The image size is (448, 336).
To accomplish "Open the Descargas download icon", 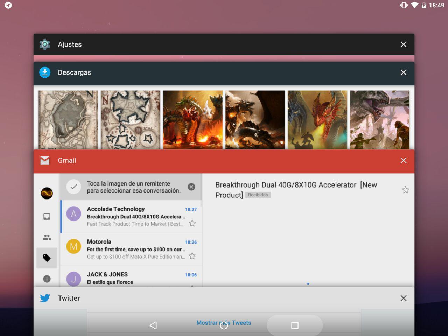I will click(x=45, y=72).
